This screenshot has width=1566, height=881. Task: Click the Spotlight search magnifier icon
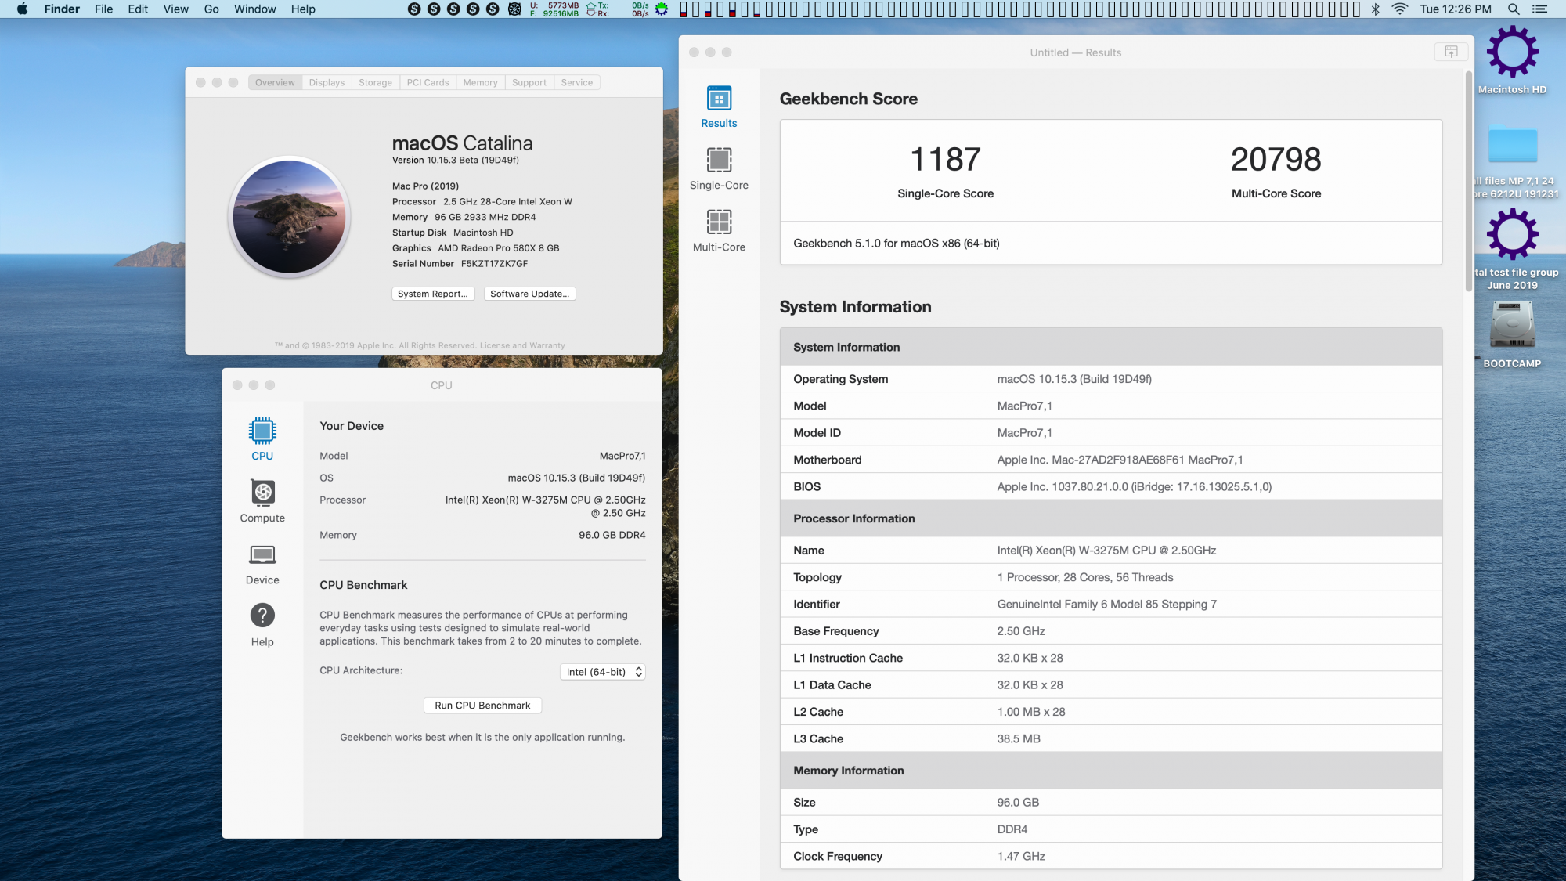click(x=1514, y=9)
